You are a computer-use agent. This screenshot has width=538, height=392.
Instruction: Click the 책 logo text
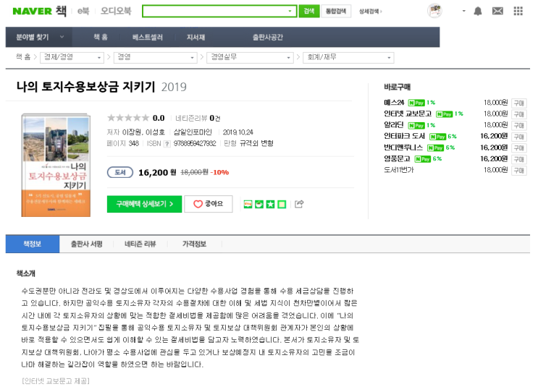pyautogui.click(x=61, y=11)
